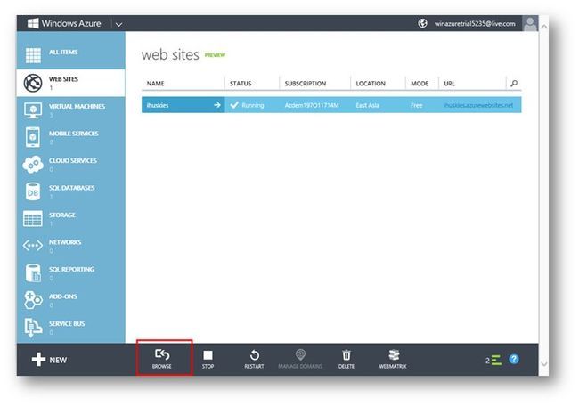Screen dimensions: 579x406
Task: Select the Web Sites sidebar icon
Action: (x=33, y=83)
